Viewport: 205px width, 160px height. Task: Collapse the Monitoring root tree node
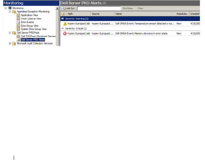tap(6, 8)
